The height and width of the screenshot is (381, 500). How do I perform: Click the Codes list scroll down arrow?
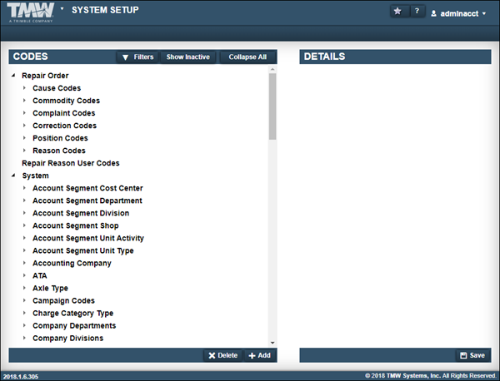click(x=272, y=343)
